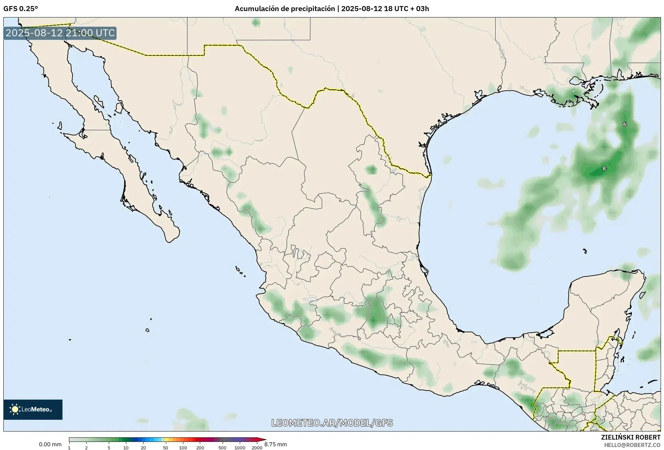Click the 0.00 mm minimum label
The image size is (664, 450).
click(x=50, y=444)
